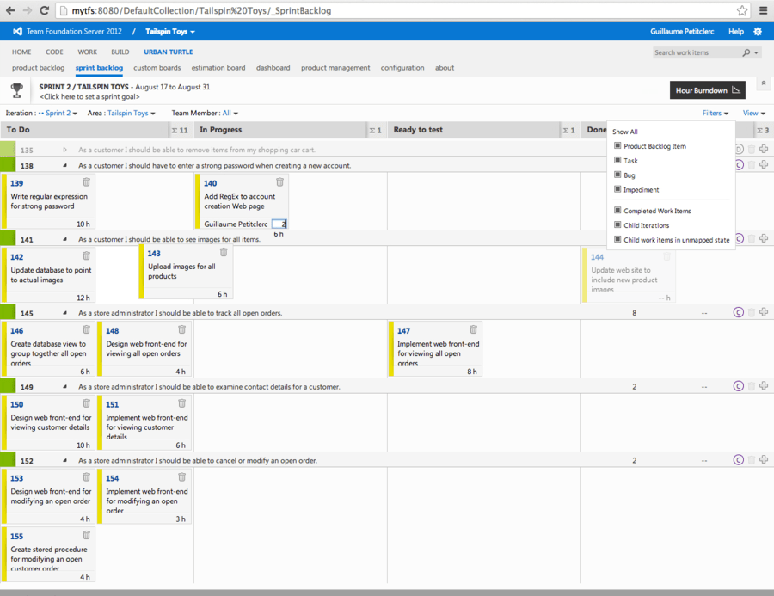Click the Search work items field
774x596 pixels.
(696, 52)
